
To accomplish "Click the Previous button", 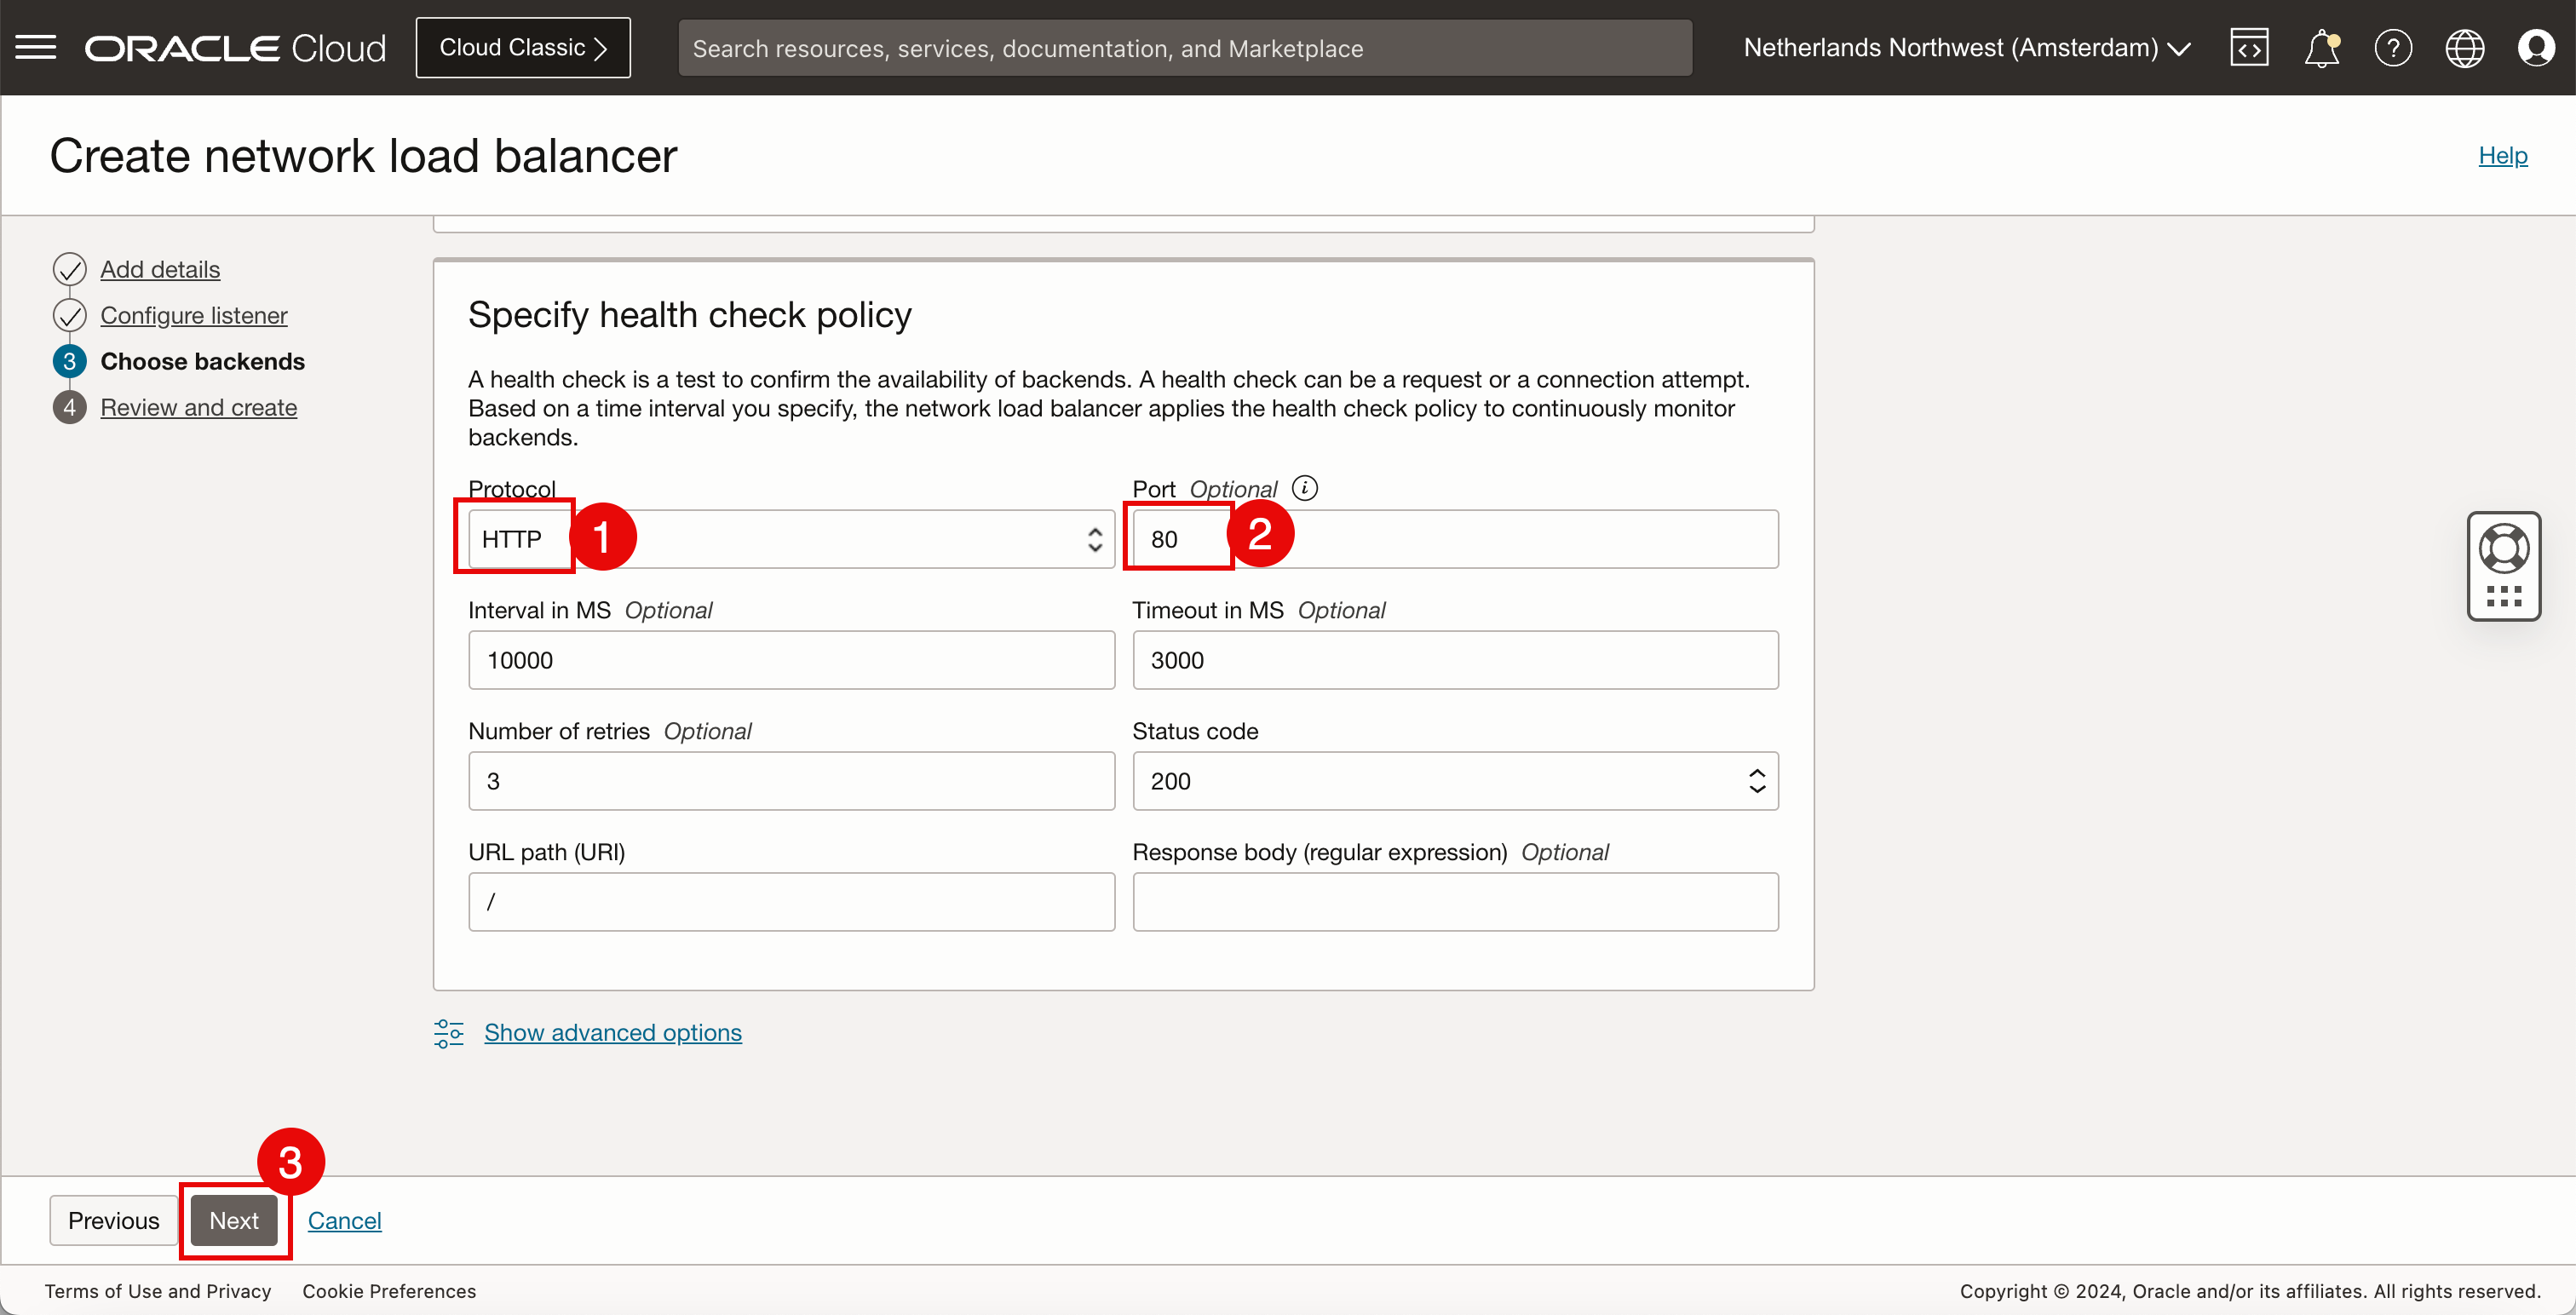I will 113,1220.
